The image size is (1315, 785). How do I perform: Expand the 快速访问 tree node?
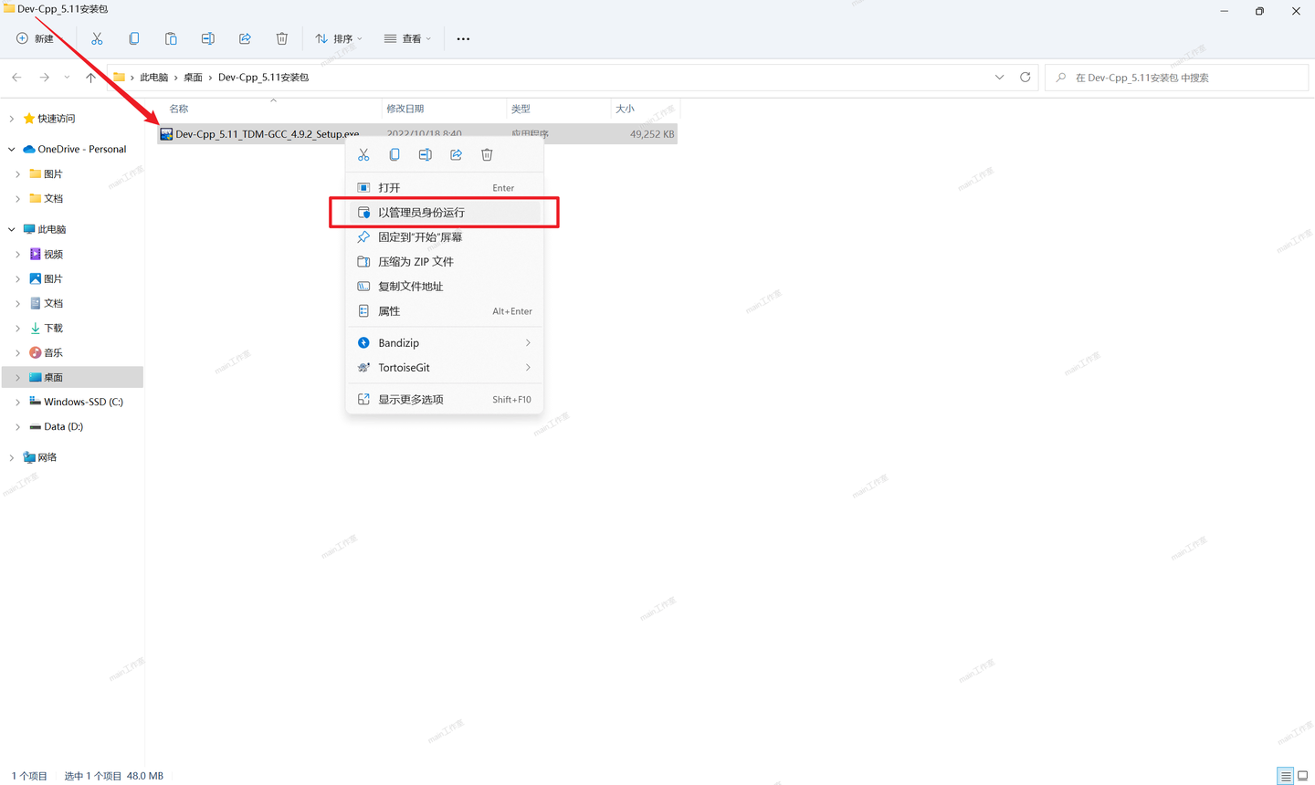tap(12, 119)
